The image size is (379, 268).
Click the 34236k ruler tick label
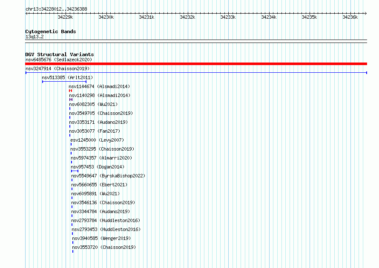(350, 17)
